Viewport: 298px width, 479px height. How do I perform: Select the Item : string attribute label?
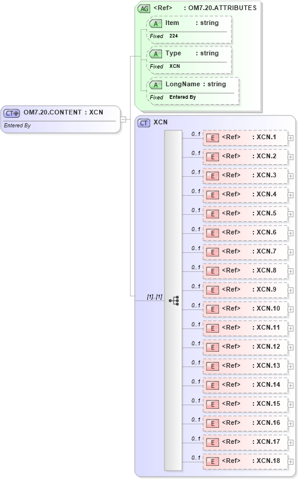(192, 23)
